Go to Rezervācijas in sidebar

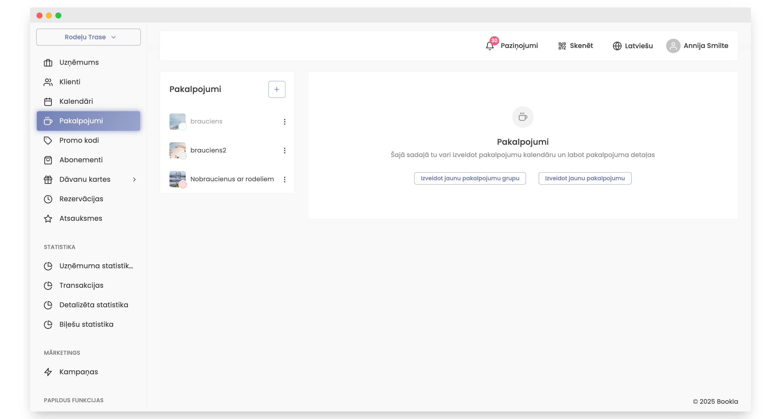[x=81, y=199]
